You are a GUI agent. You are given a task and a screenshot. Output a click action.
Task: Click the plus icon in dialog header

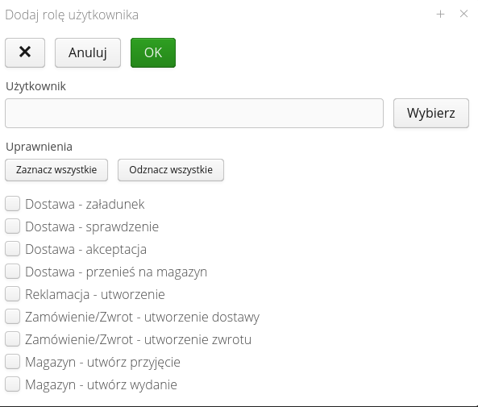pyautogui.click(x=440, y=14)
